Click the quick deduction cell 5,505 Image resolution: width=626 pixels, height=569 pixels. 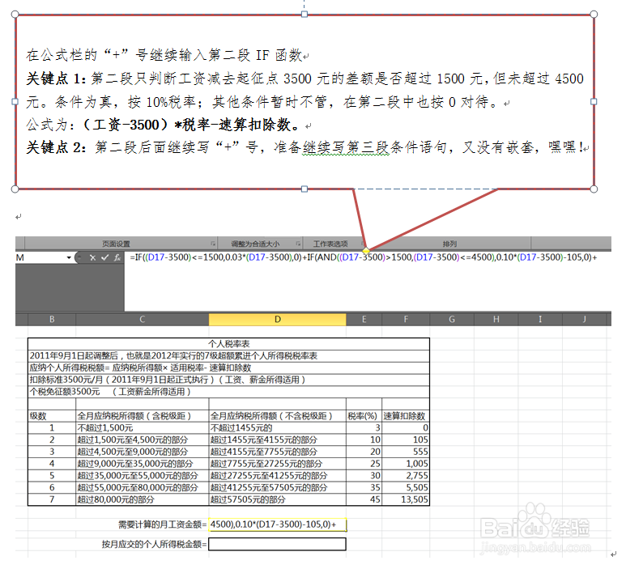coord(406,488)
